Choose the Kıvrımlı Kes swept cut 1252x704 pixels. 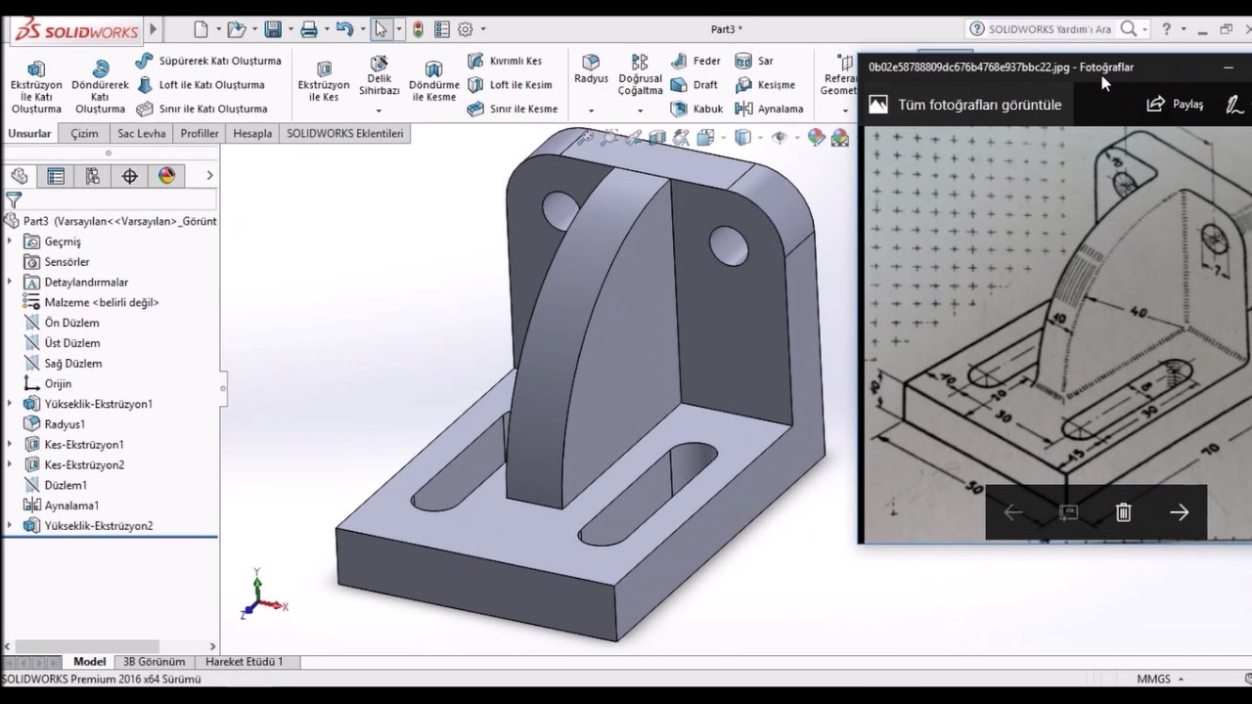pyautogui.click(x=505, y=61)
